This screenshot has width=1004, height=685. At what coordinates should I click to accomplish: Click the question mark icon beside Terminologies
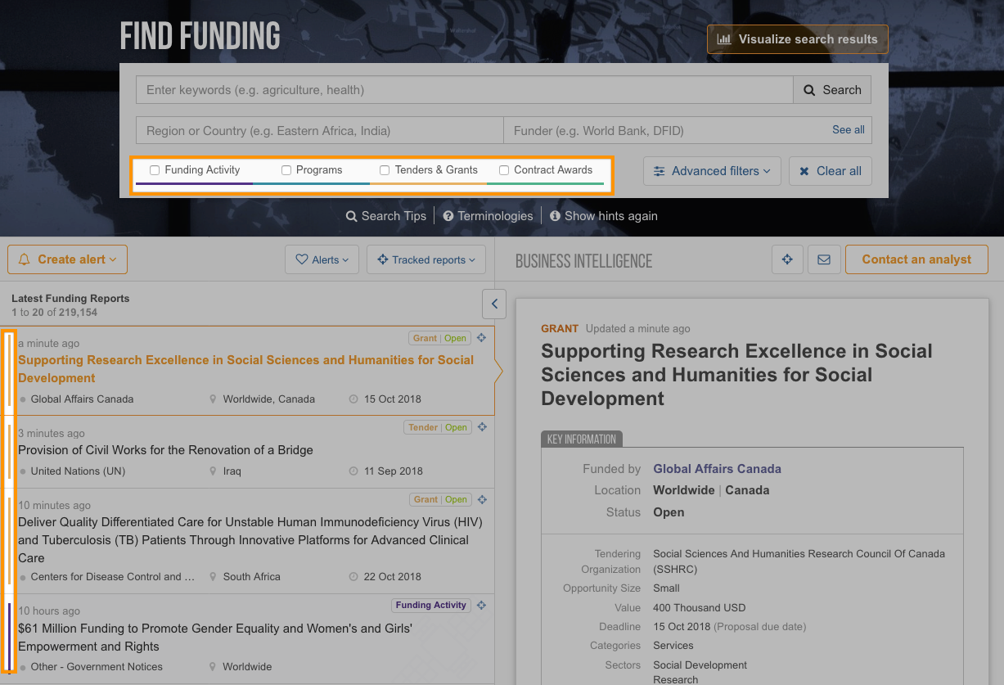[447, 216]
